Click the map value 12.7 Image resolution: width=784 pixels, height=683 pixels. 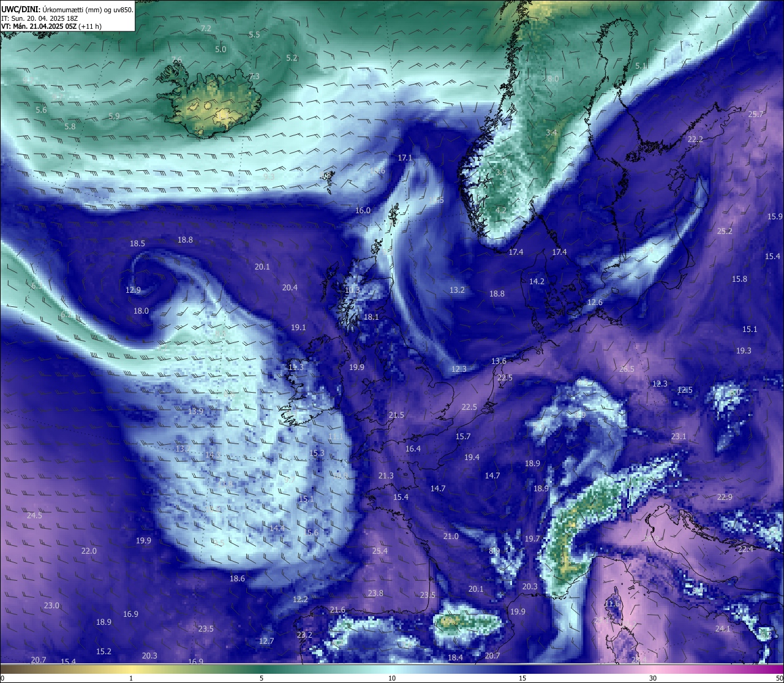(266, 641)
